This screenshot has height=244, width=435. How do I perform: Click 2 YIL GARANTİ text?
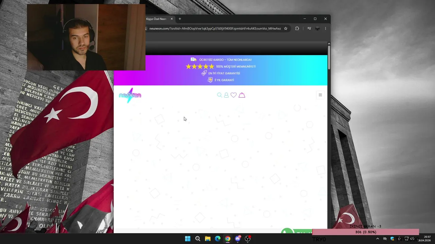(x=224, y=80)
